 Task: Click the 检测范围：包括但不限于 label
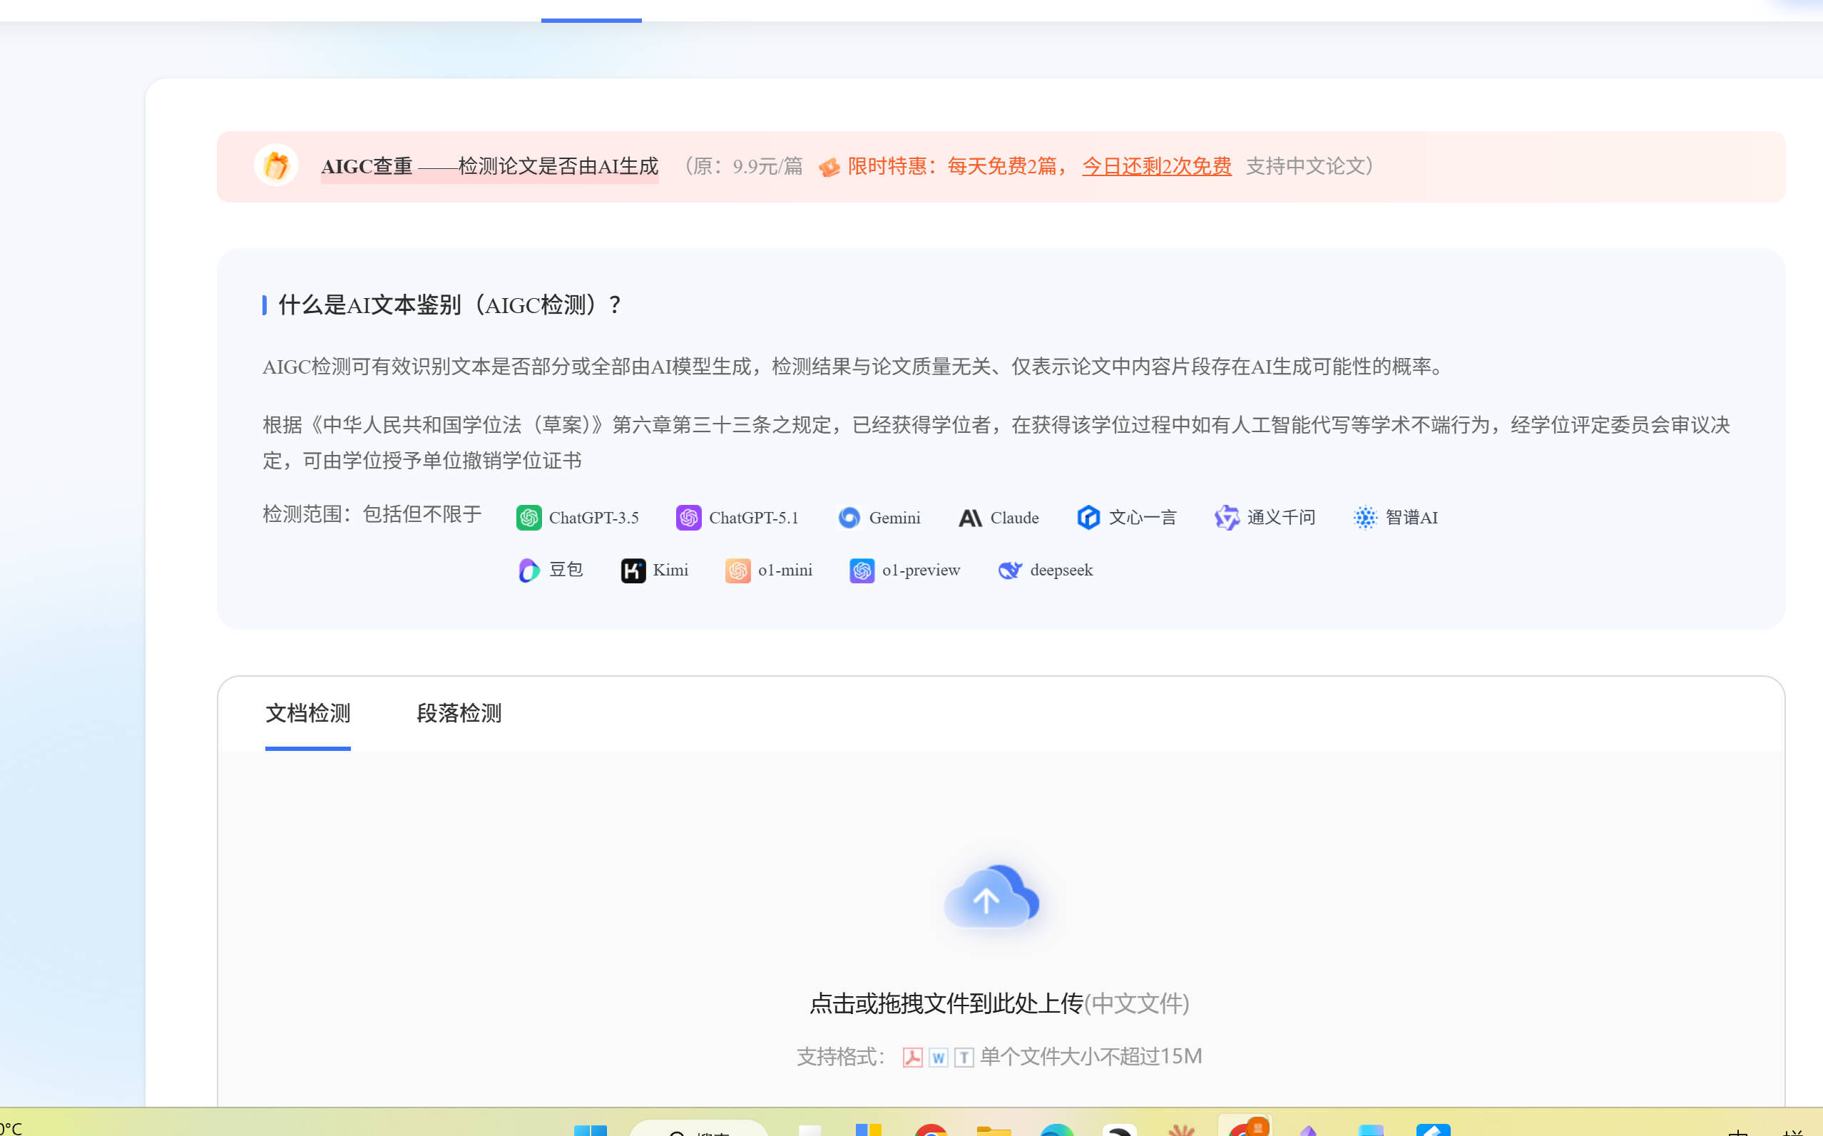[372, 514]
